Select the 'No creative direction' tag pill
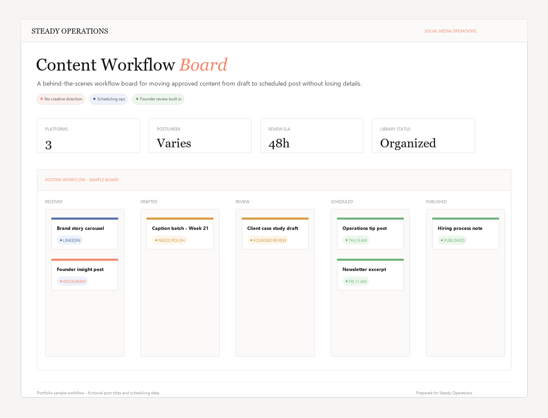This screenshot has width=548, height=418. click(x=61, y=99)
